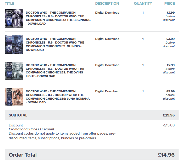Screen dimensions: 182x165
Task: Click the -£15.00 discount amount
Action: [x=169, y=125]
